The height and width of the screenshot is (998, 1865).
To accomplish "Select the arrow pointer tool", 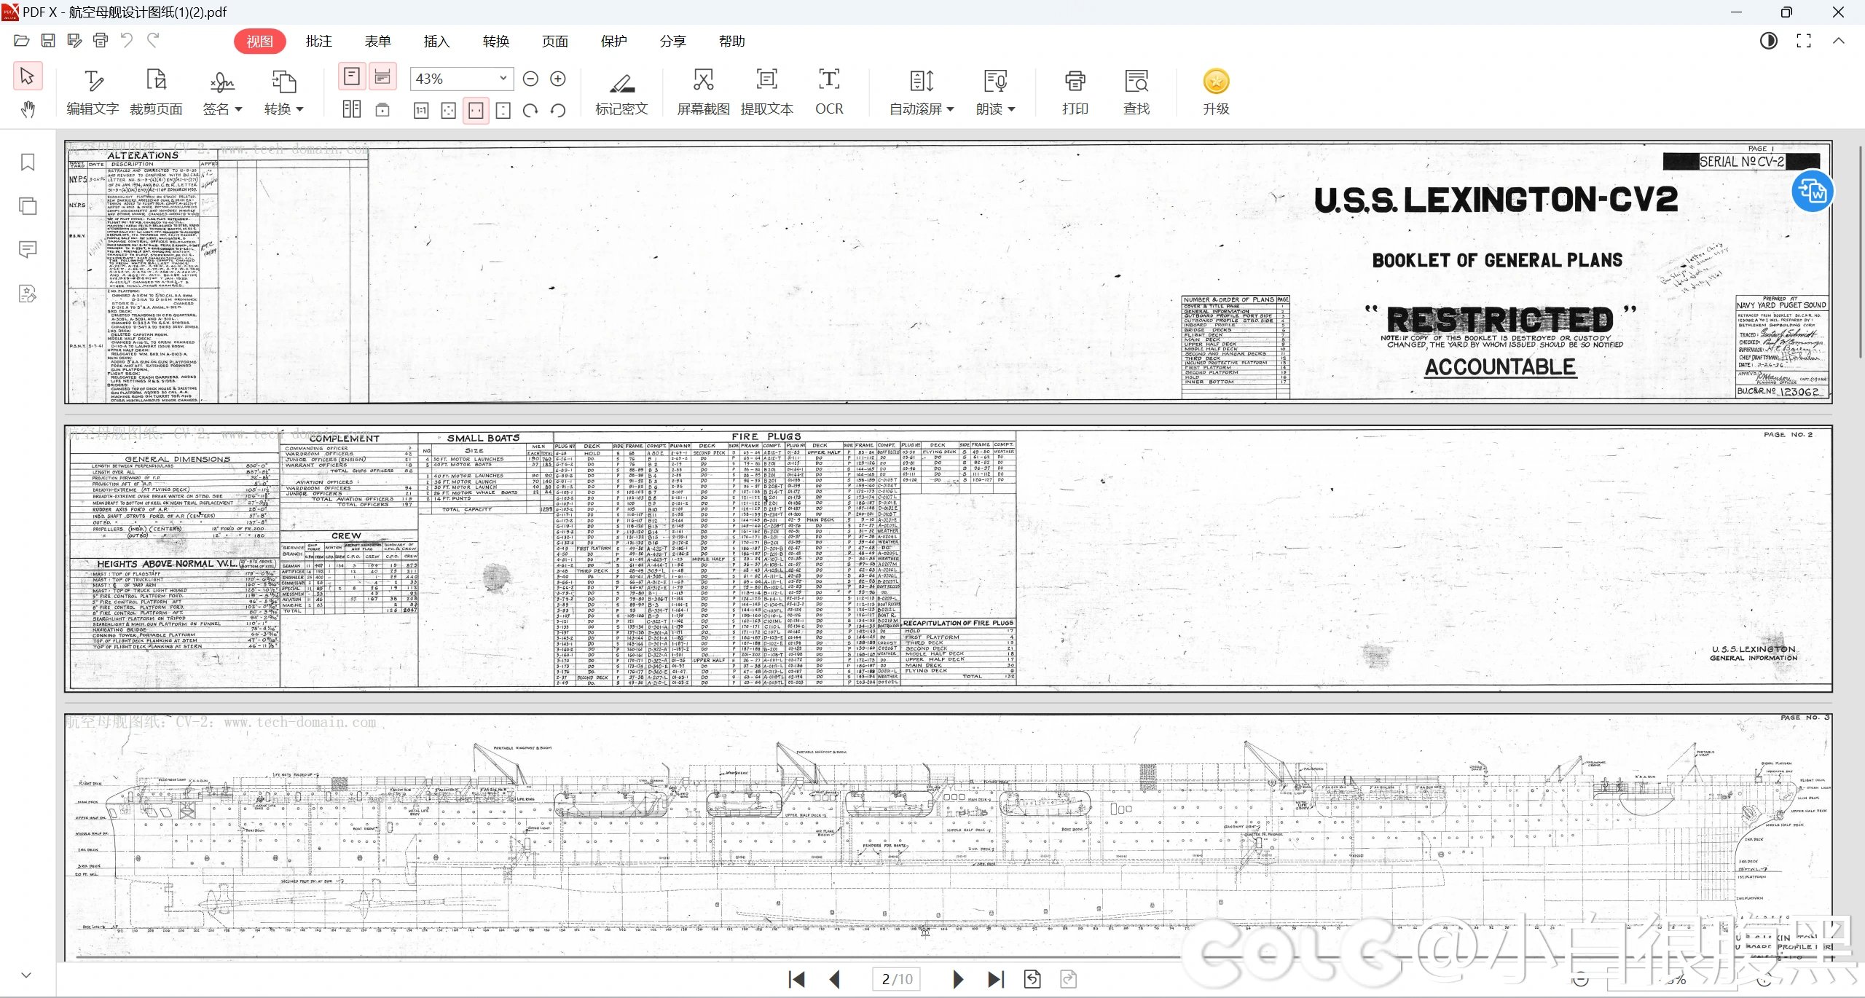I will 28,76.
